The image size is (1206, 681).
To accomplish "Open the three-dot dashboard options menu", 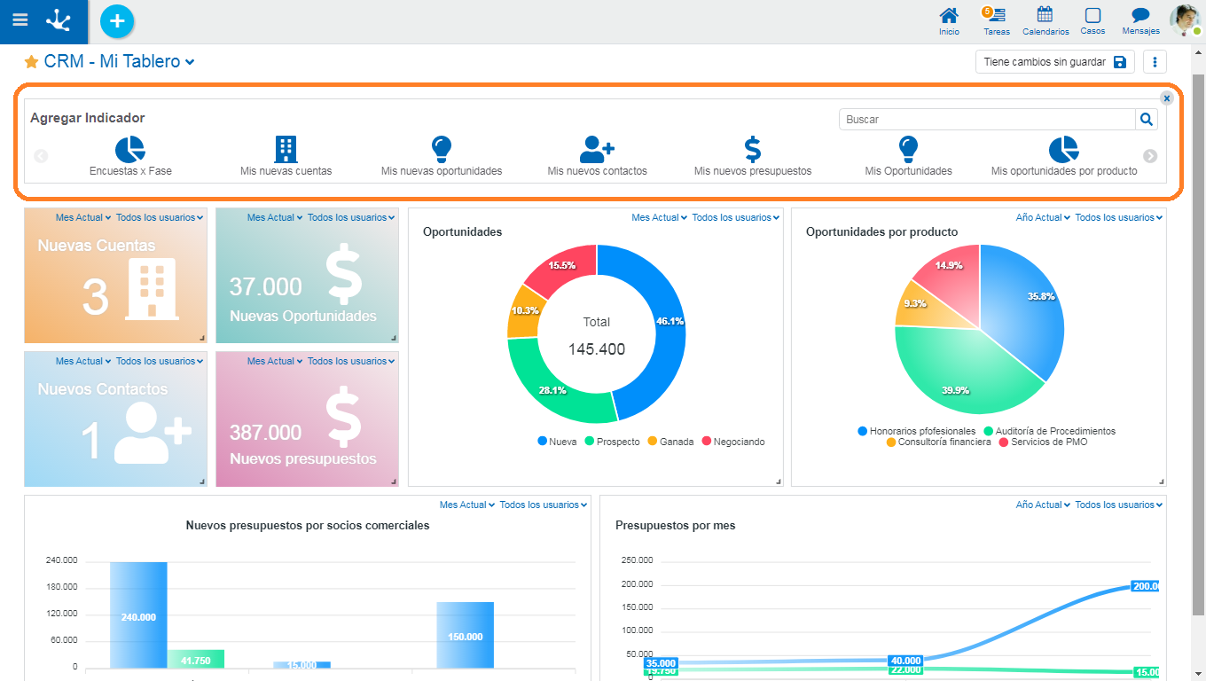I will pyautogui.click(x=1155, y=62).
